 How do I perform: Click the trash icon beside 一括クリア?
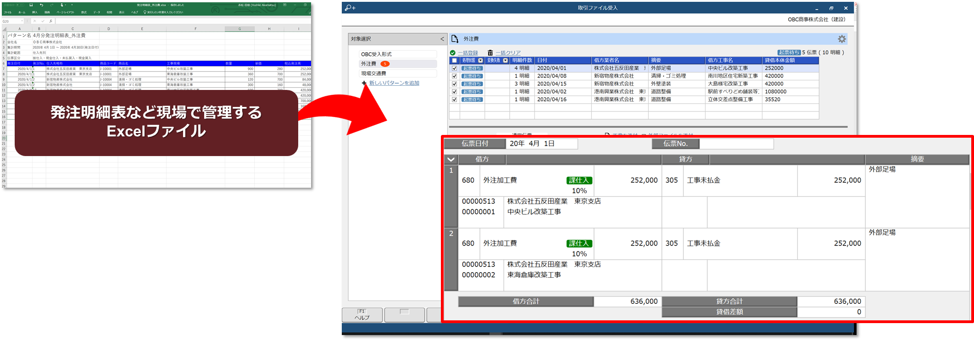(490, 53)
